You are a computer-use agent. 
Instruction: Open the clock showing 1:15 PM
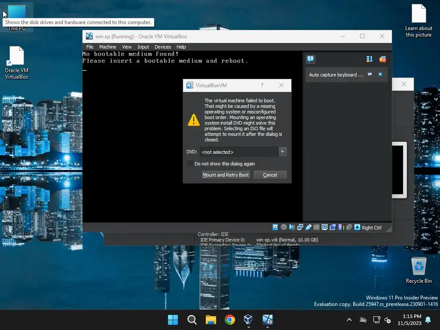[409, 320]
